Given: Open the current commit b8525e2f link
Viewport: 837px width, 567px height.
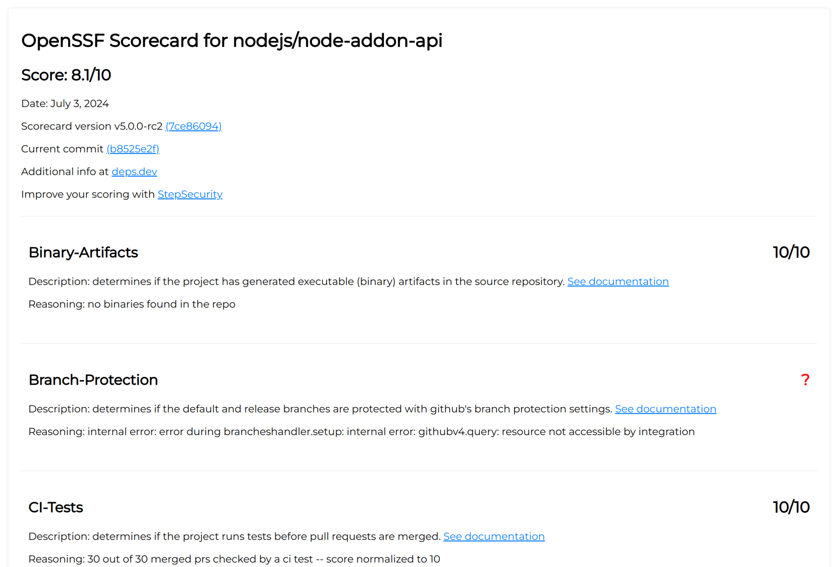Looking at the screenshot, I should 133,149.
